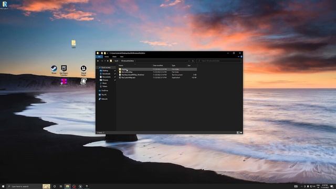
Task: Open Cortana from the taskbar
Action: click(55, 186)
